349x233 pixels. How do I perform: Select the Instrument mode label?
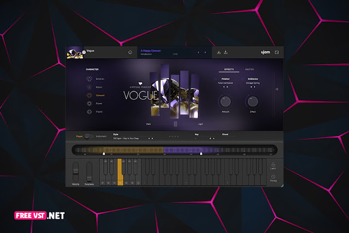click(101, 136)
